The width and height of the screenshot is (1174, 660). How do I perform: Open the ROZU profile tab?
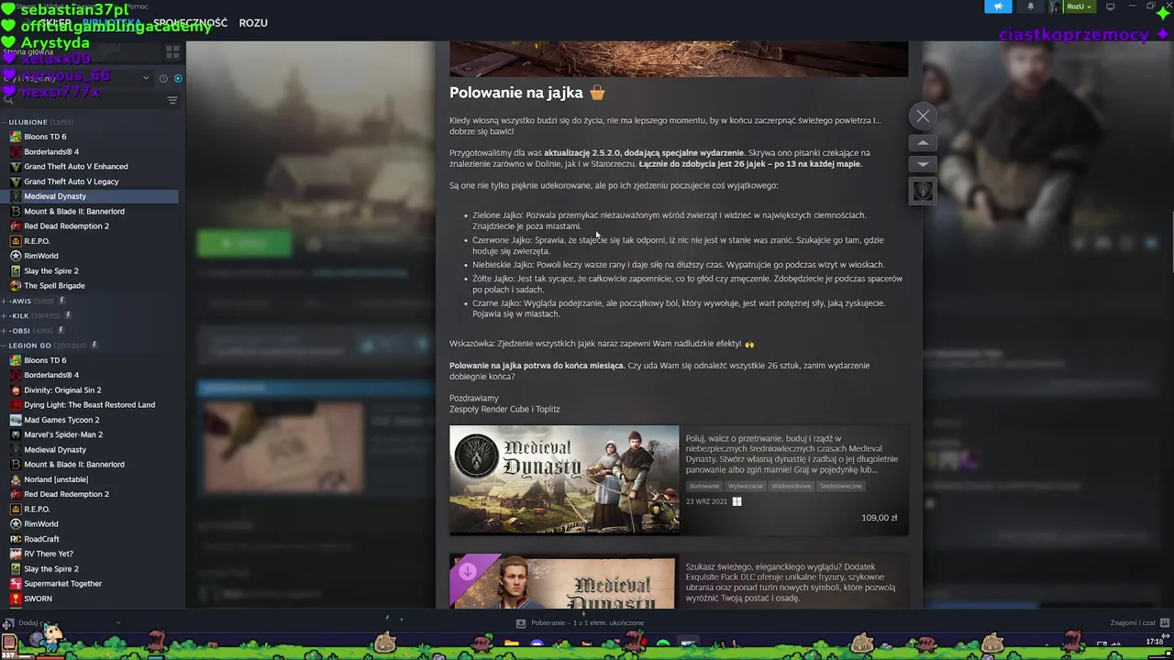click(x=253, y=22)
